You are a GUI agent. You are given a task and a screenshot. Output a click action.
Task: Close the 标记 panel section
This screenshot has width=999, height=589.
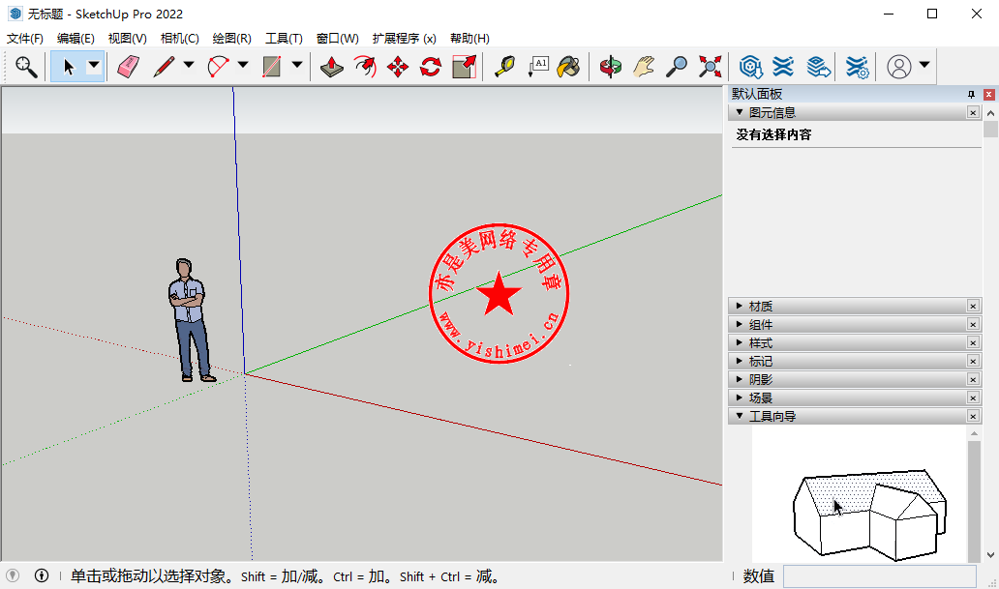[973, 361]
